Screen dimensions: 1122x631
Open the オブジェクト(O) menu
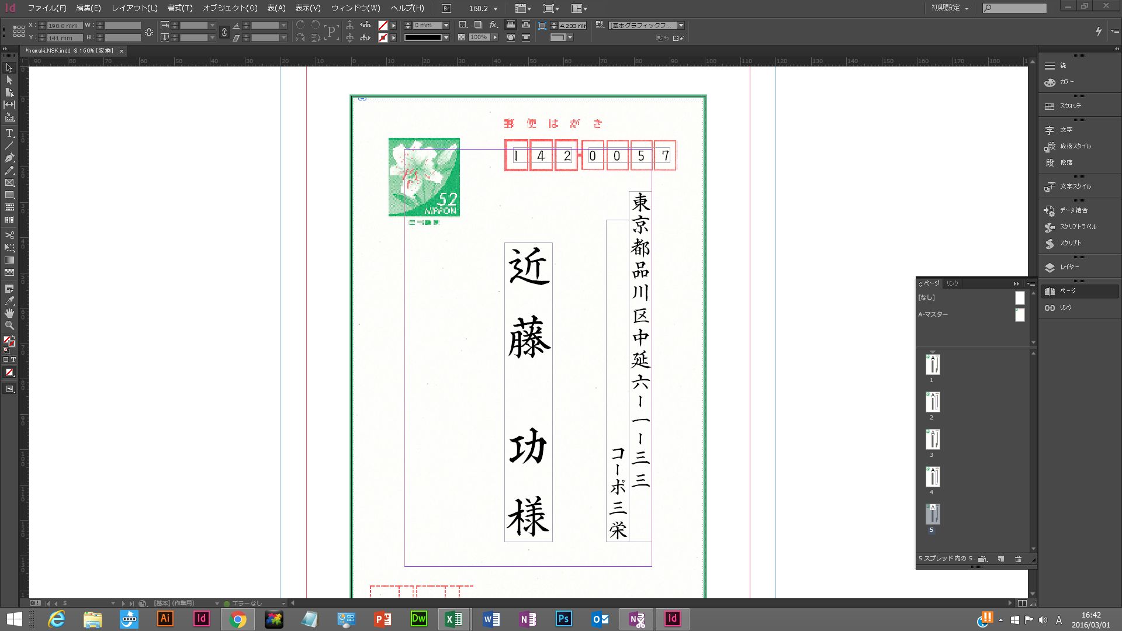(230, 8)
